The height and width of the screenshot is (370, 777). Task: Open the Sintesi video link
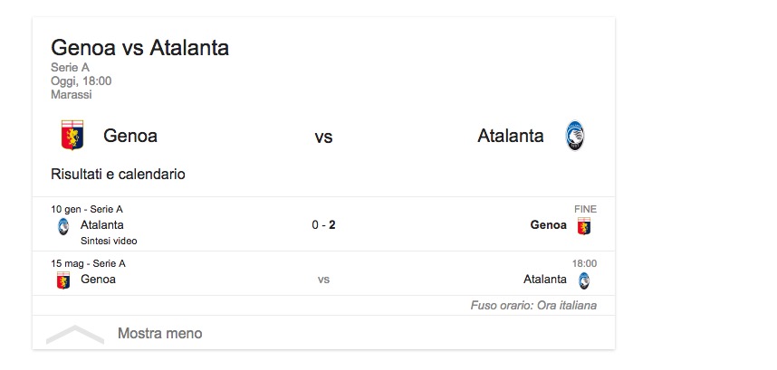(109, 241)
